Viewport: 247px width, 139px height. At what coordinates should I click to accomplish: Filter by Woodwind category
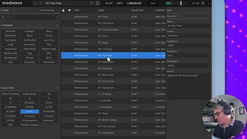pyautogui.click(x=49, y=62)
